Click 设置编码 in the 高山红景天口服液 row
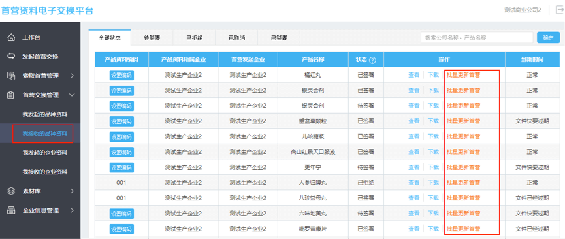This screenshot has height=239, width=565. coord(121,151)
